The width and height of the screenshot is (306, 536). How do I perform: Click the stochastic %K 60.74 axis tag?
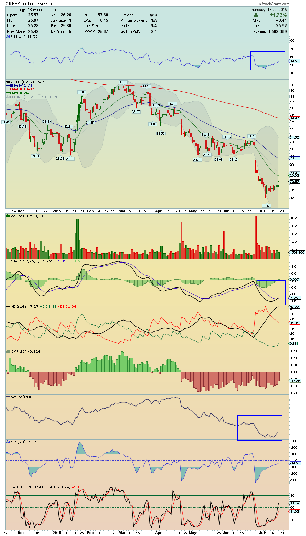click(294, 503)
